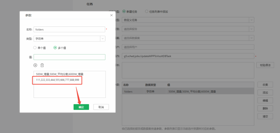280x133 pixels.
Task: Open the 请选择报告 dropdown
Action: coord(252,29)
